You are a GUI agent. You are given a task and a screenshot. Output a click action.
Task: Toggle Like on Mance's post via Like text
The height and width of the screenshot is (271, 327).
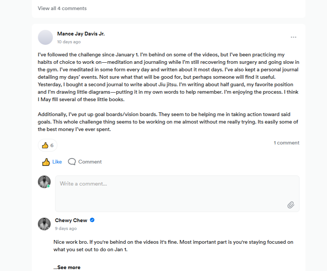57,162
